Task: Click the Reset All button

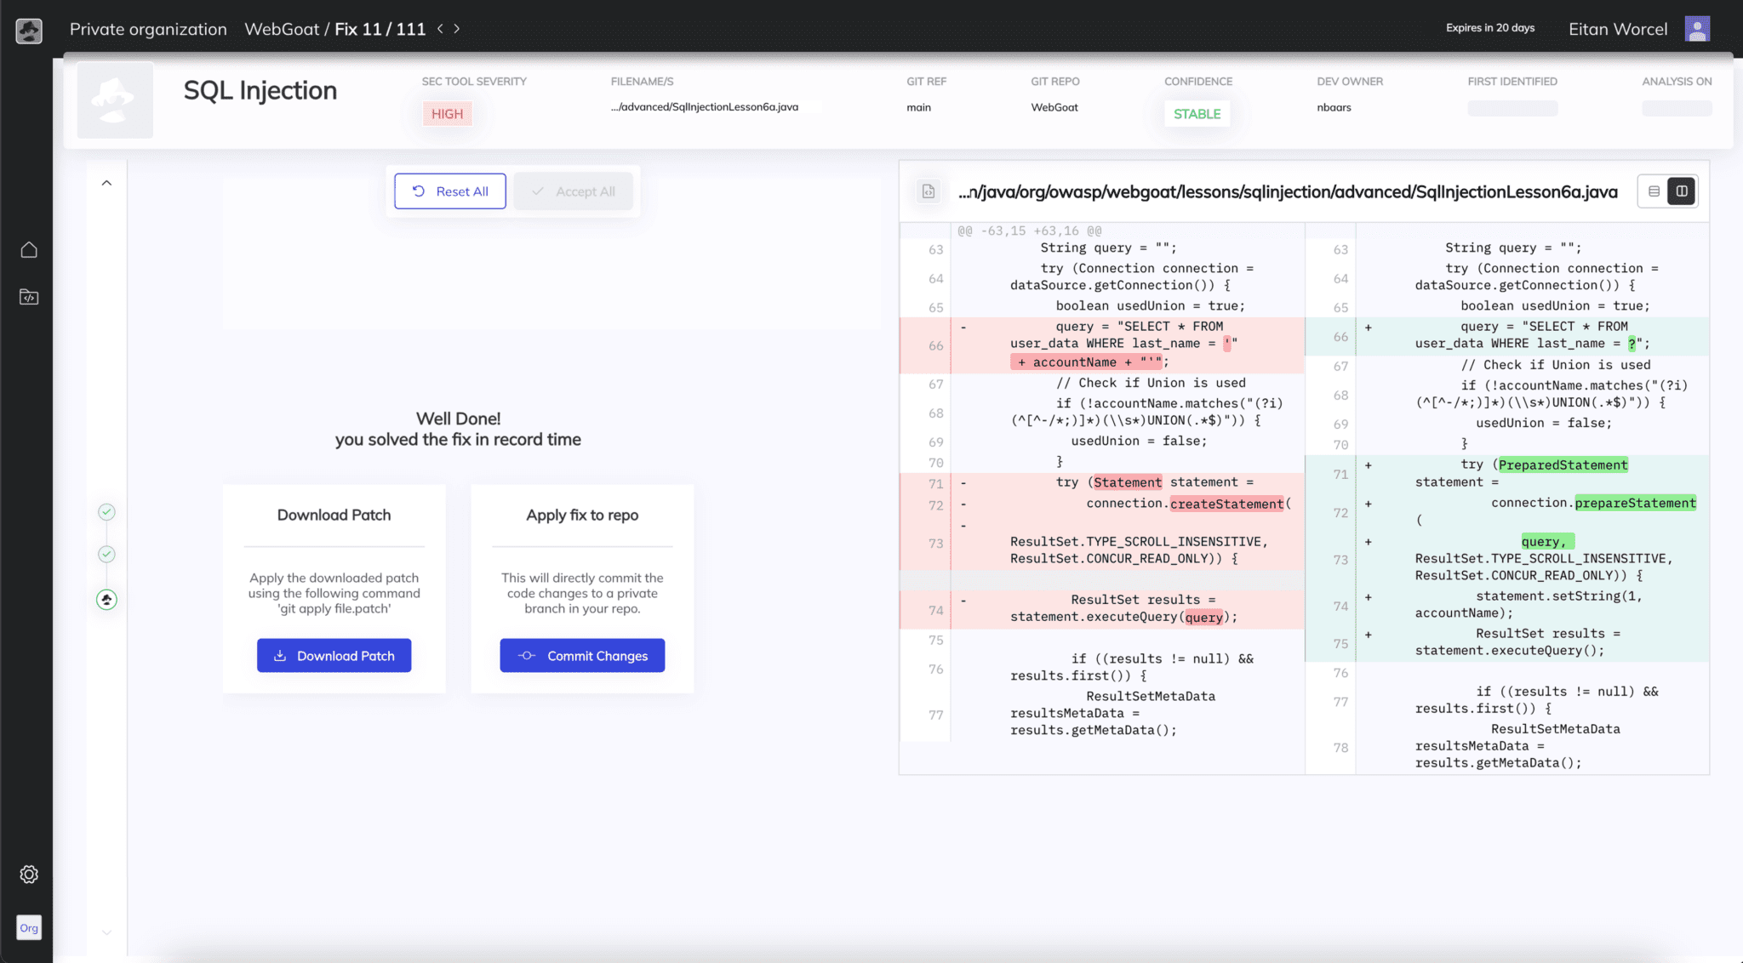Action: point(449,191)
